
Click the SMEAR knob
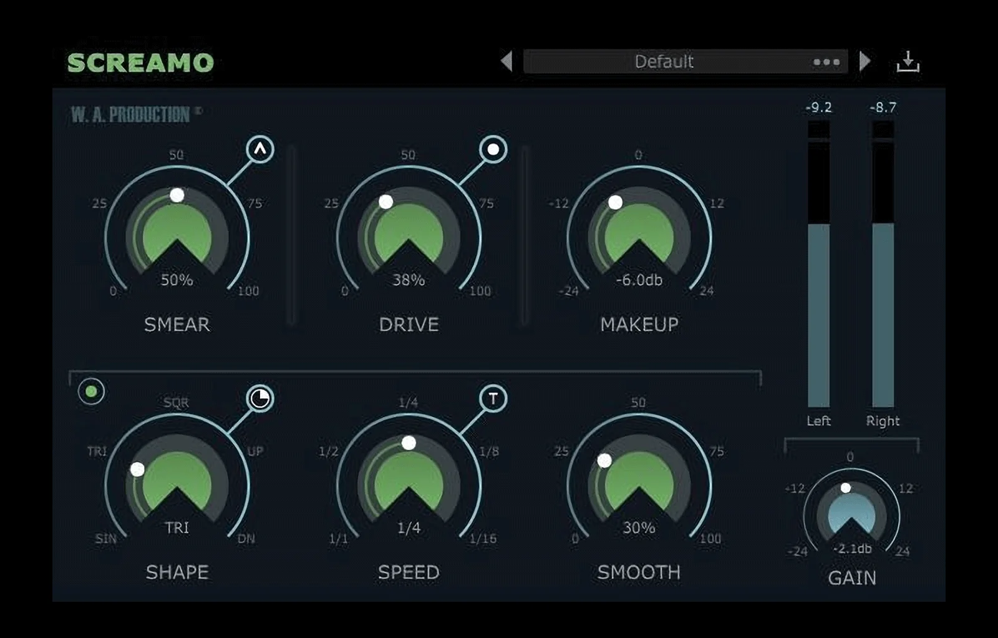pyautogui.click(x=177, y=231)
